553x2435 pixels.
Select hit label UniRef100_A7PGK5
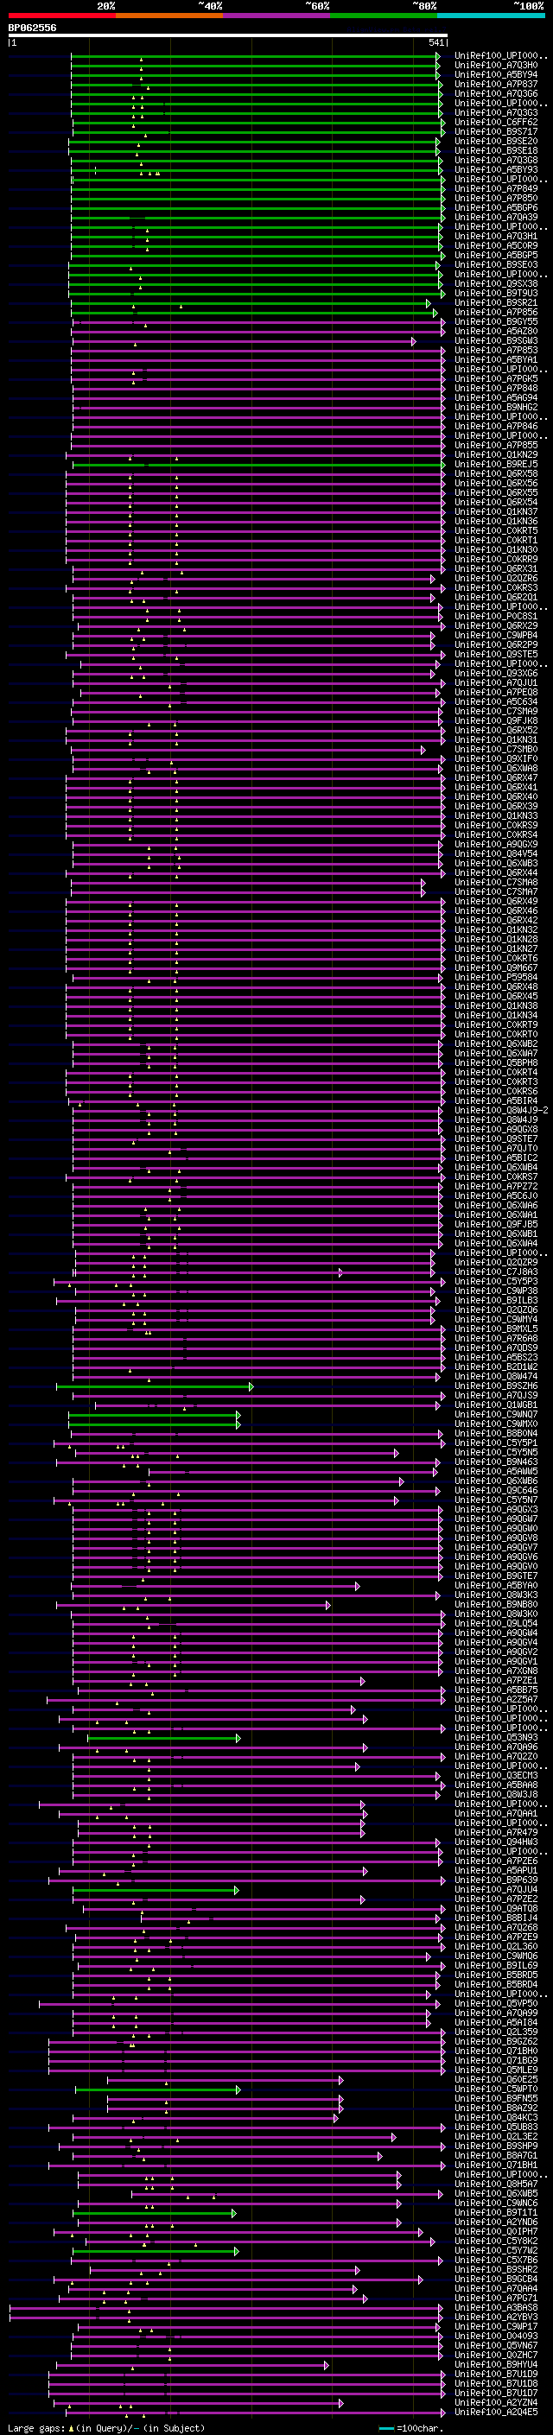[x=496, y=379]
